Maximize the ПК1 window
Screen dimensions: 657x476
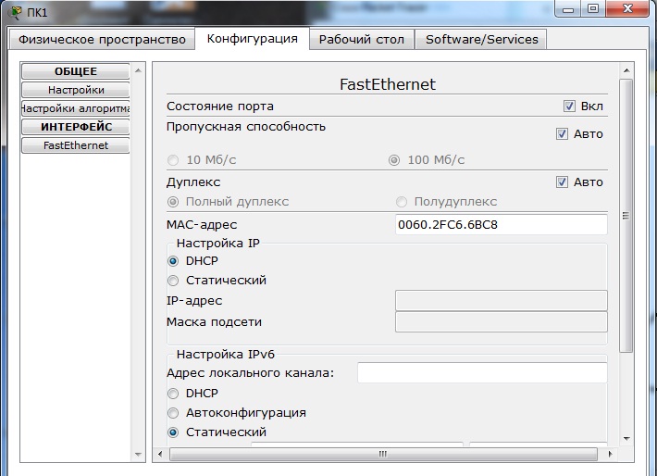[x=593, y=8]
